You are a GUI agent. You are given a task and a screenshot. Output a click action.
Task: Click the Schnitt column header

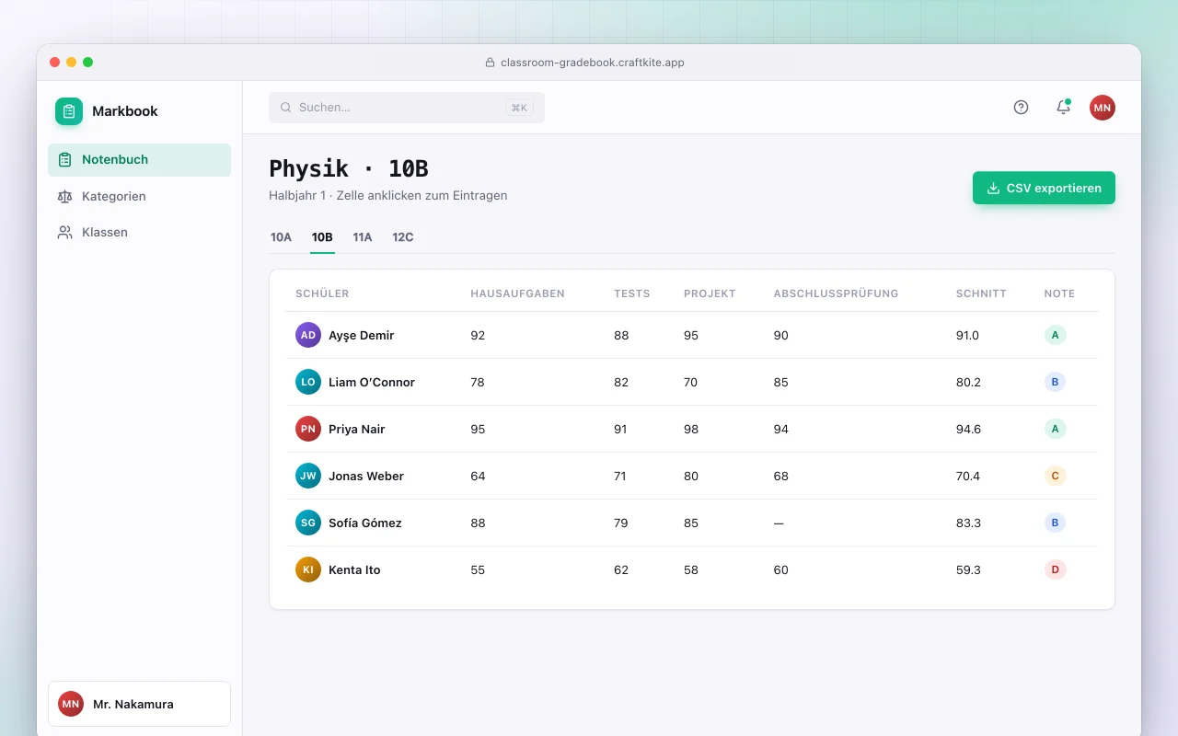coord(981,293)
